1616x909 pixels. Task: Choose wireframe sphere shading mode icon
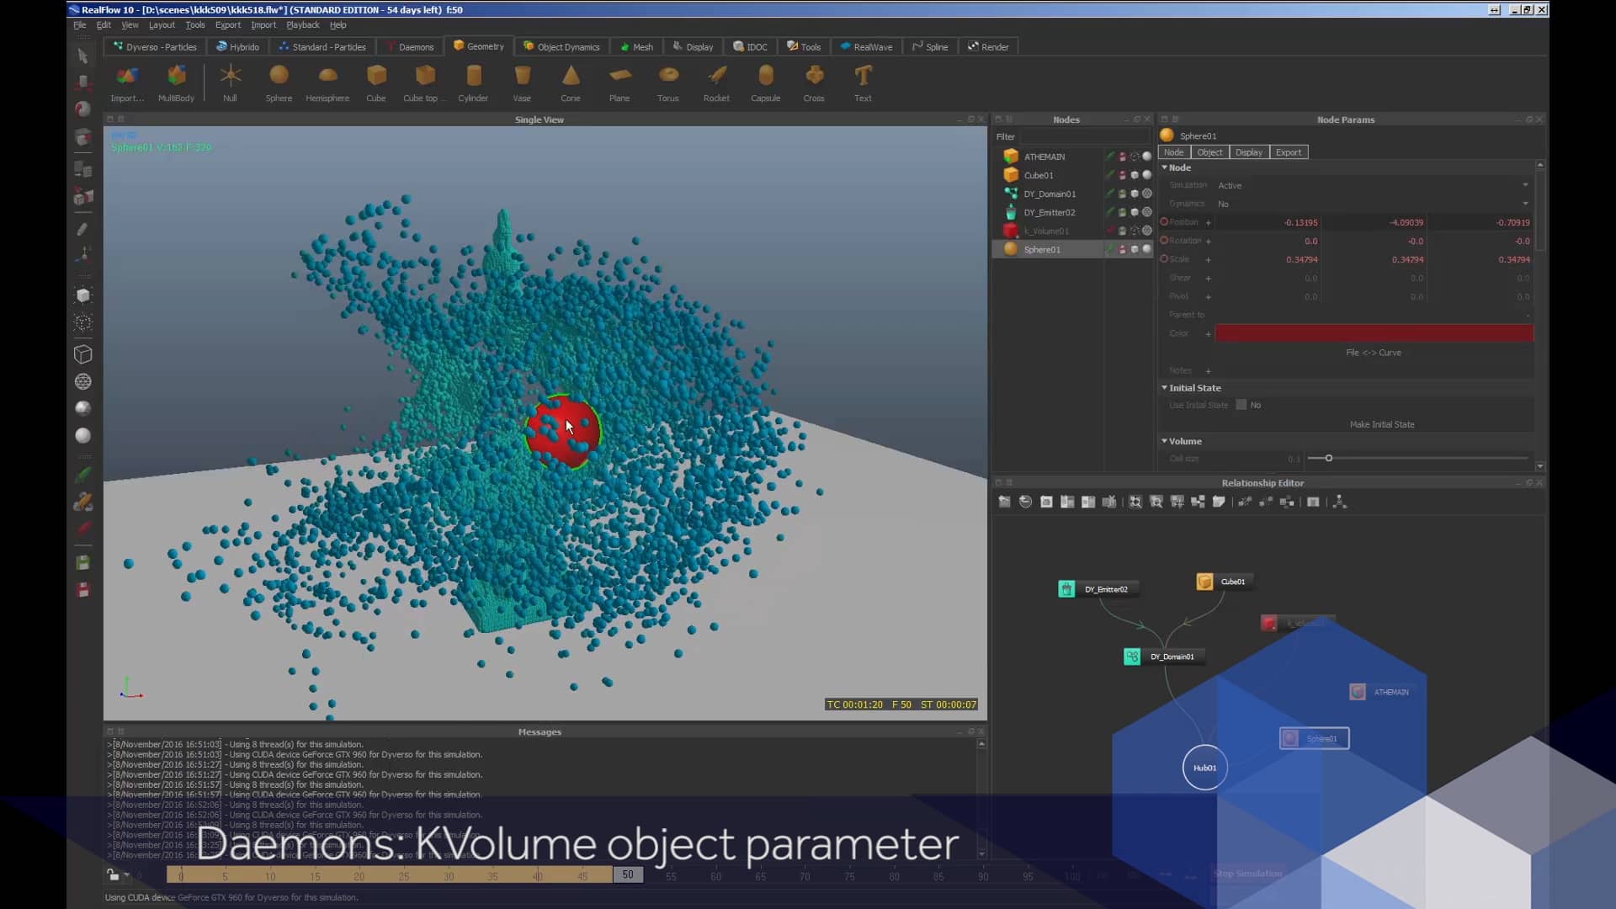82,381
